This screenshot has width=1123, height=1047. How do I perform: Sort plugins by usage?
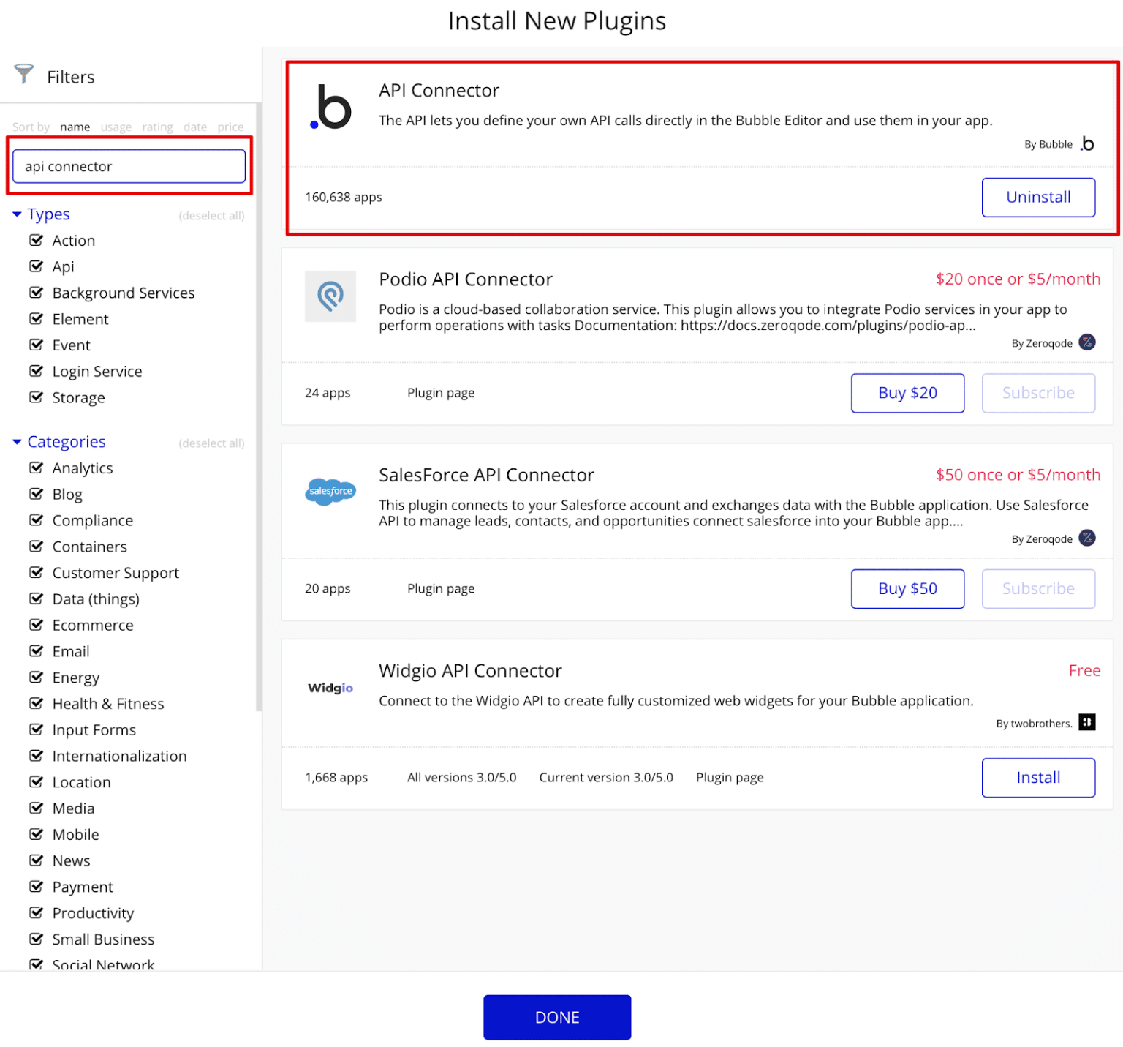coord(116,127)
